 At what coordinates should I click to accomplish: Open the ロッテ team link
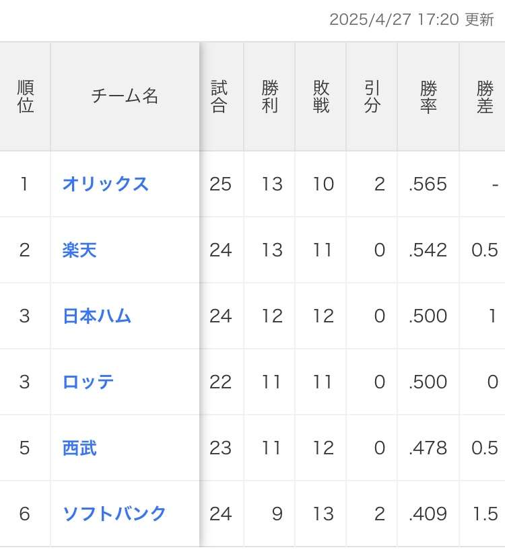[88, 382]
